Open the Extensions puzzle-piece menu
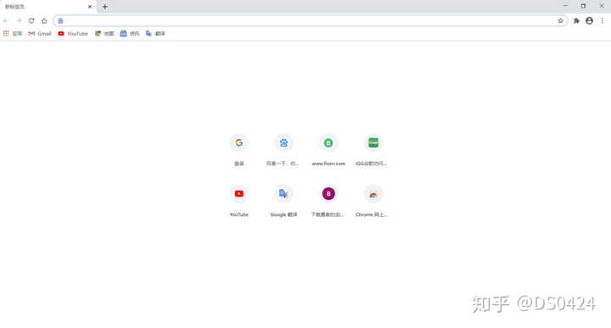 click(x=576, y=20)
